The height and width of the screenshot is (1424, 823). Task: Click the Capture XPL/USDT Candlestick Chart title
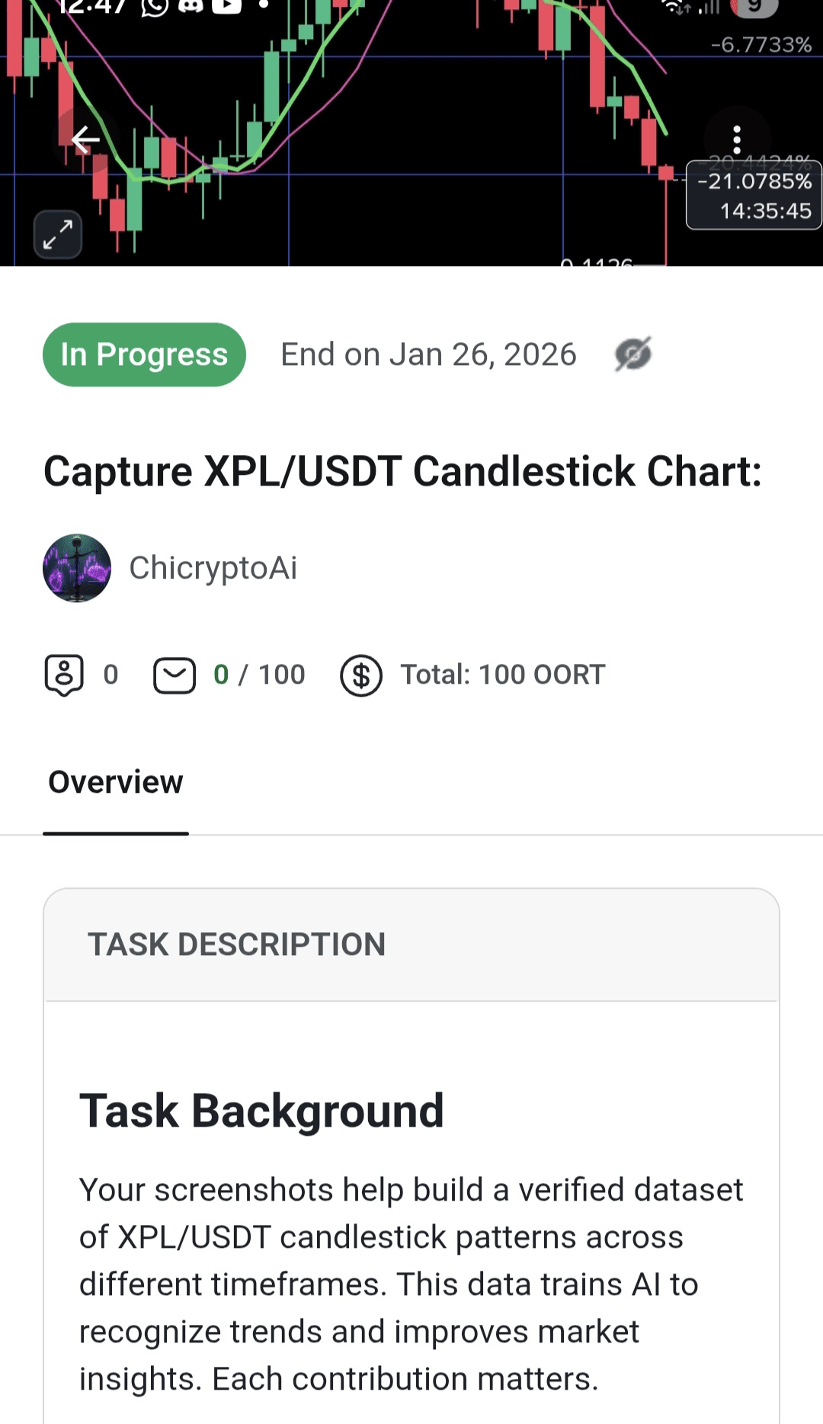pos(402,471)
